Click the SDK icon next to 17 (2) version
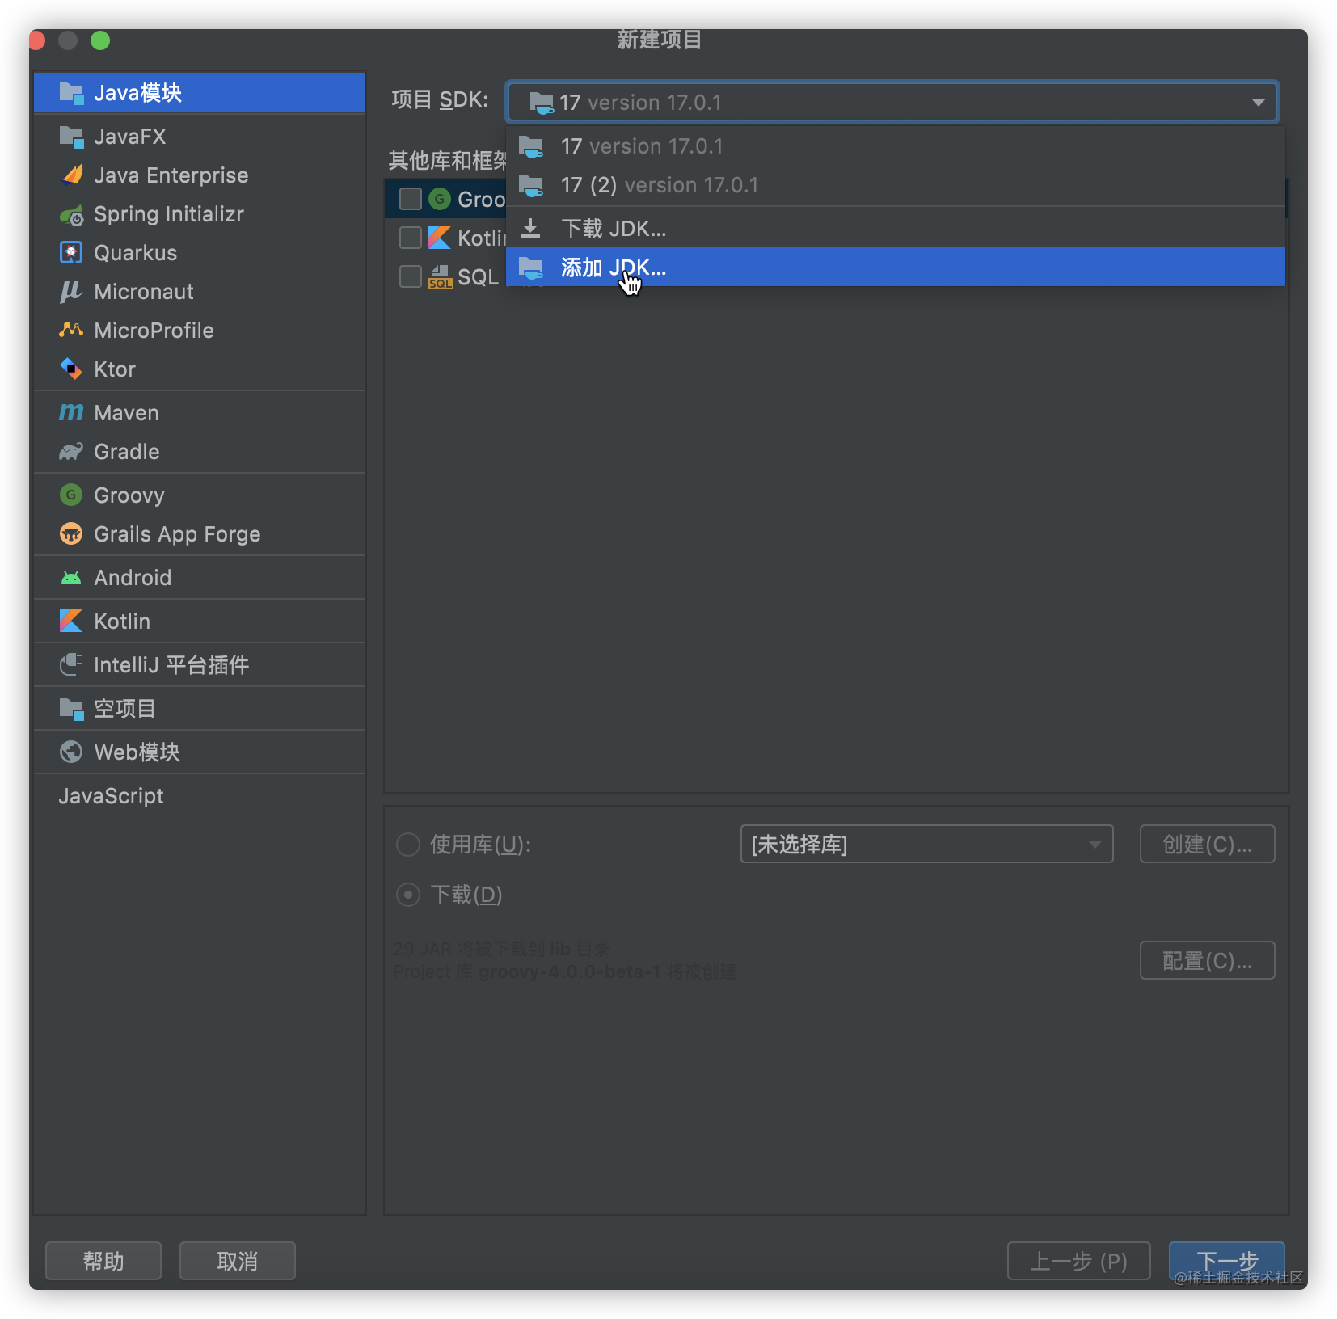 530,185
